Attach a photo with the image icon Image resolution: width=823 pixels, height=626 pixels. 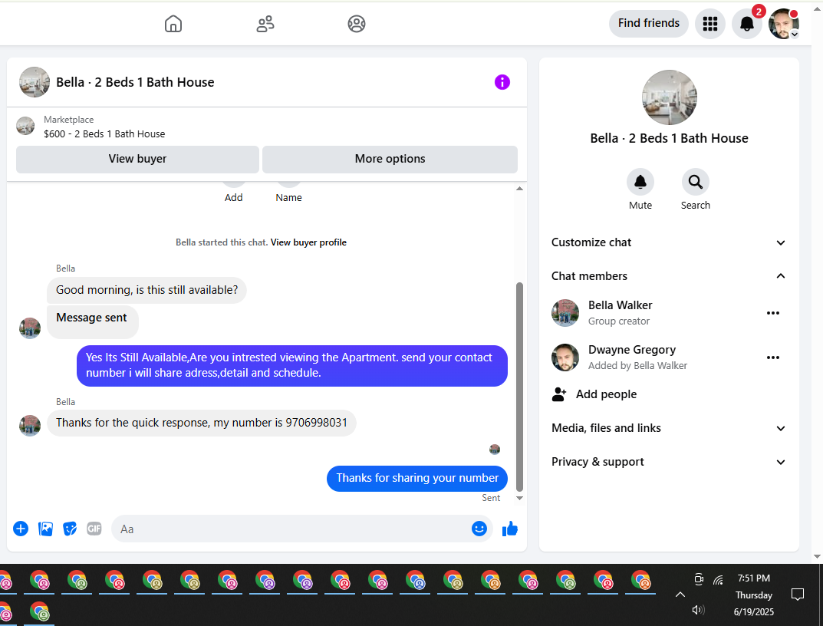click(x=46, y=529)
